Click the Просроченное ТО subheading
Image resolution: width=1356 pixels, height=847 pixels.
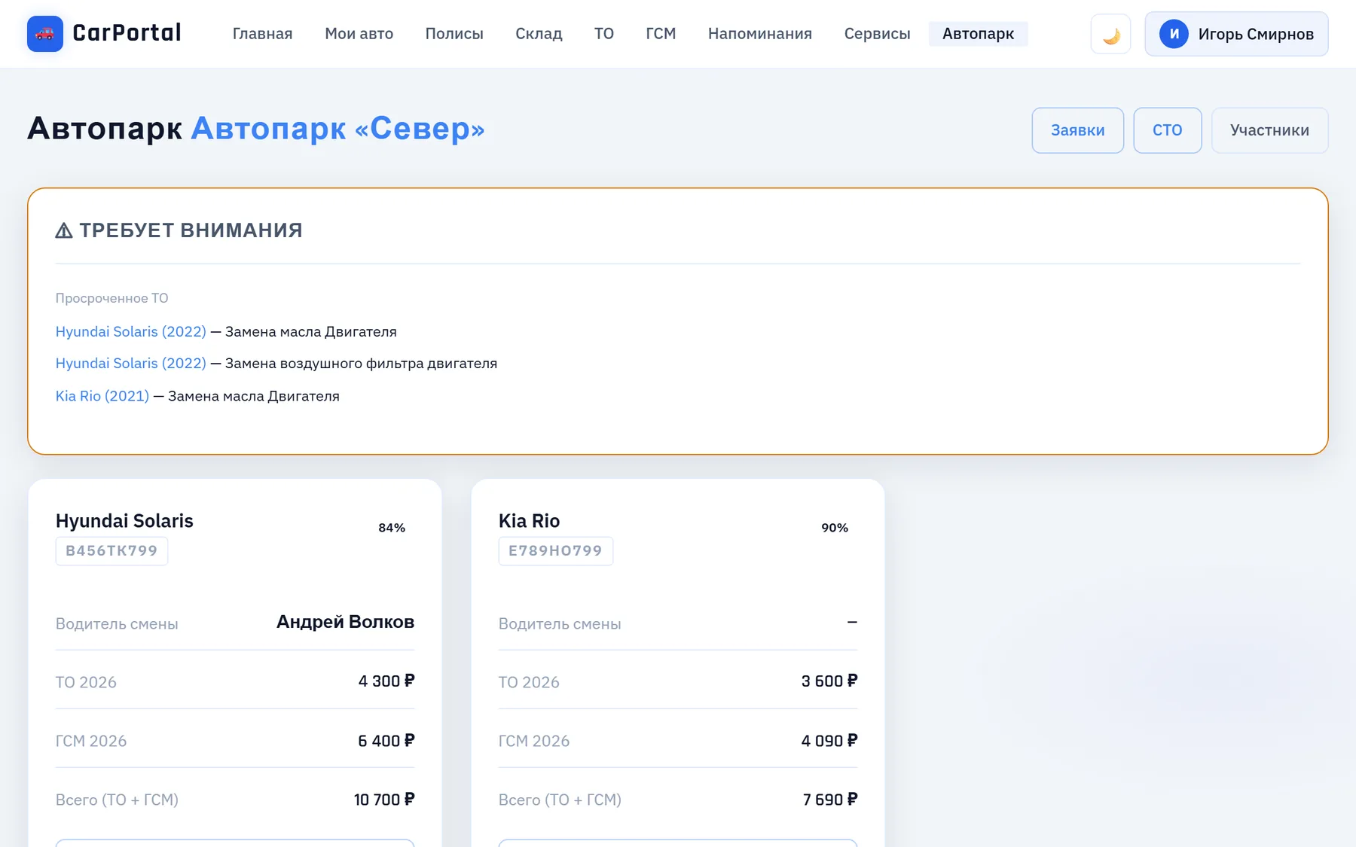point(111,298)
